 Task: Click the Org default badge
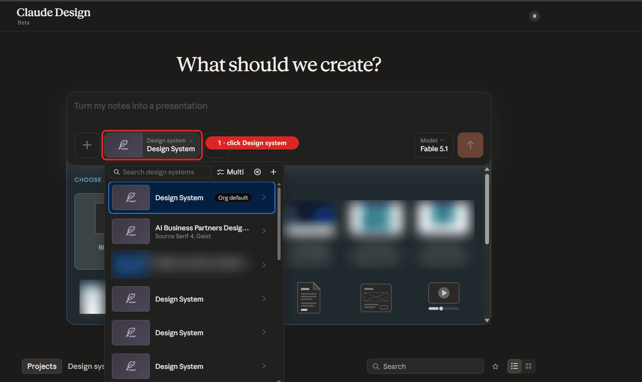pos(233,198)
